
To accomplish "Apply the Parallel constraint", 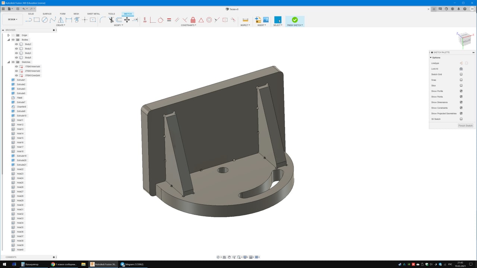I will [x=177, y=20].
